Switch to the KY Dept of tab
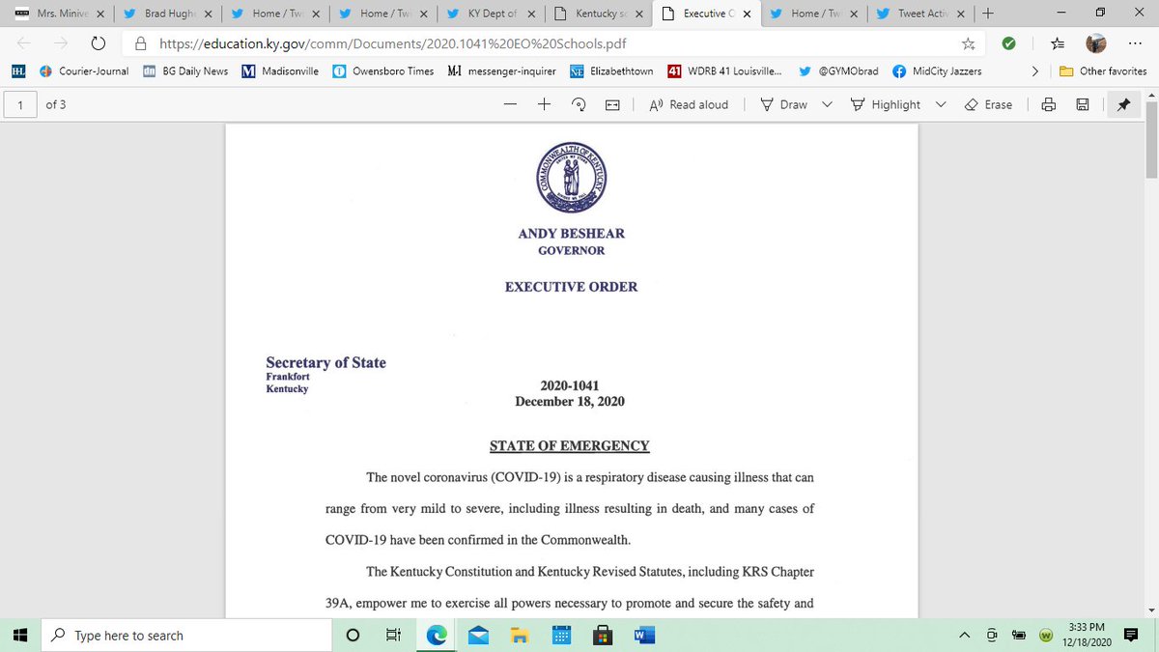 [491, 14]
